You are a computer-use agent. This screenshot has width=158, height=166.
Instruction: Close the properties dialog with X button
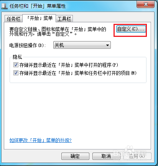tap(145, 5)
